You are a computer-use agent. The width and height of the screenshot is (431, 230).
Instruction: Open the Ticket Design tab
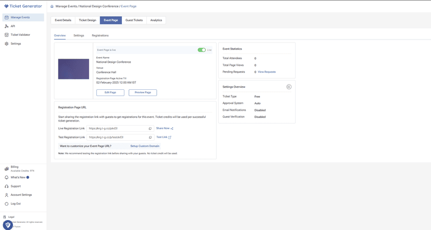click(x=87, y=20)
